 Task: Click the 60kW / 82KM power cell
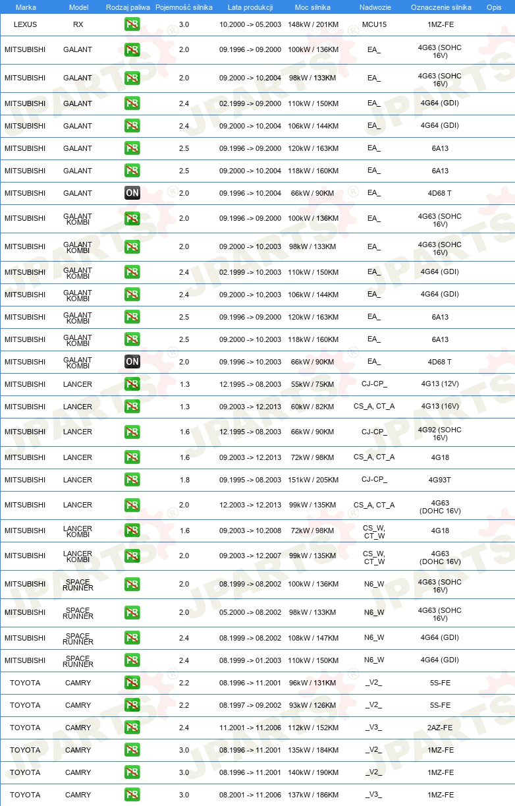(x=313, y=407)
